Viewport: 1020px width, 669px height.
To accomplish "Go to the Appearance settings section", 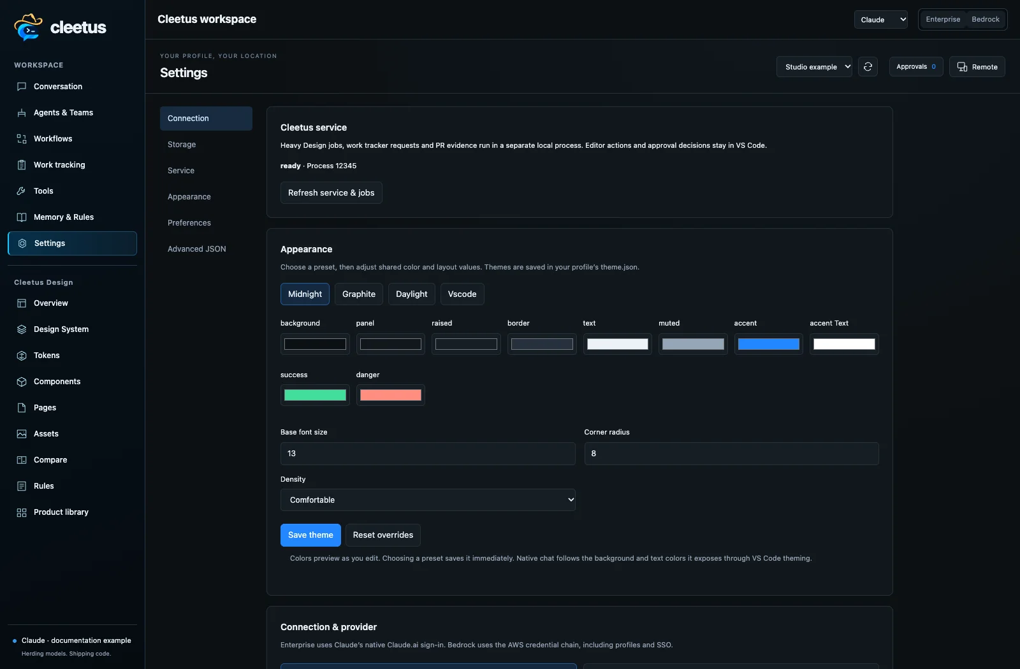I will pos(206,197).
